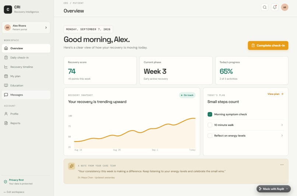Open search with the magnifier icon
Image resolution: width=297 pixels, height=196 pixels.
265,7
